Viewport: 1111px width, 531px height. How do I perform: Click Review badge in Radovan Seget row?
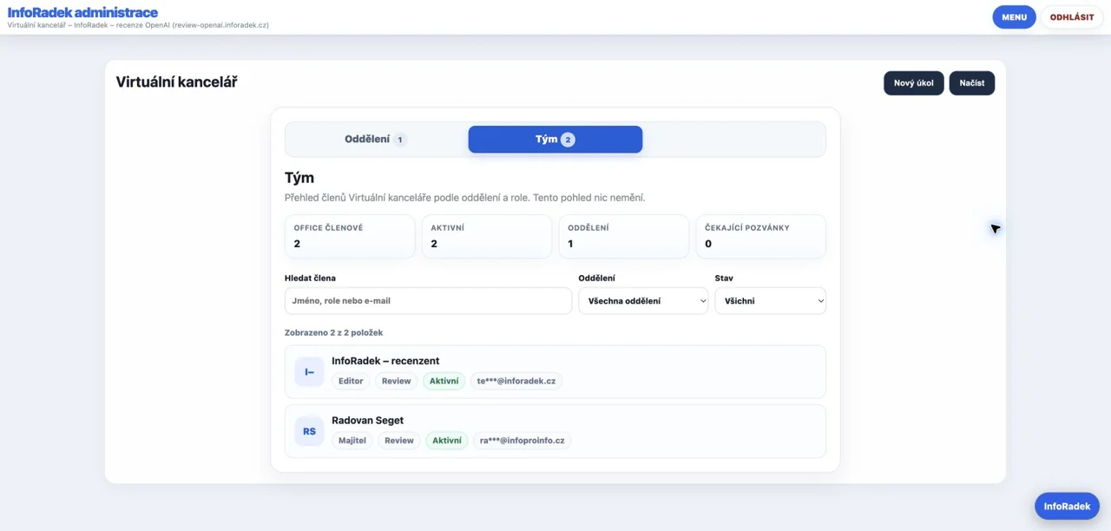pos(399,441)
